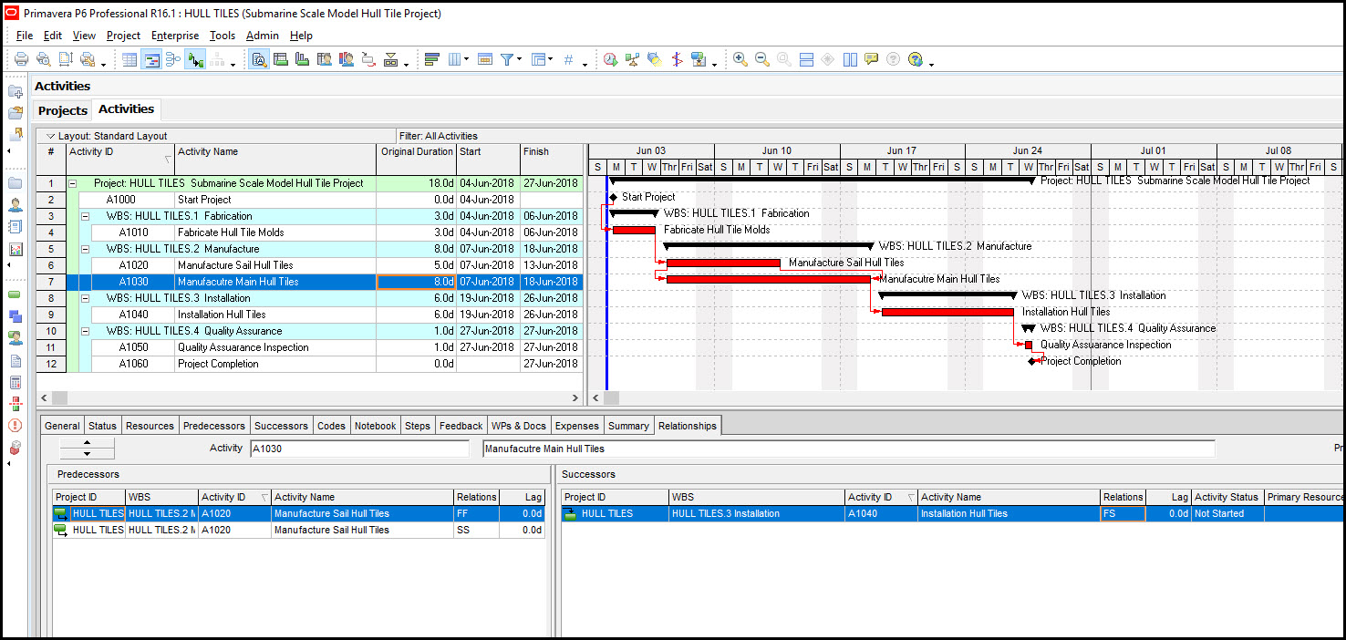Click the Schedule icon with the clock
Image resolution: width=1346 pixels, height=640 pixels.
[x=610, y=59]
